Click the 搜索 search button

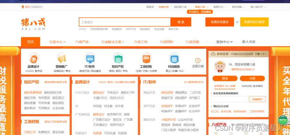point(181,22)
